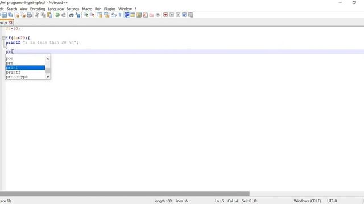The height and width of the screenshot is (204, 364).
Task: Click the 'UTF-8' encoding status field
Action: (x=332, y=201)
